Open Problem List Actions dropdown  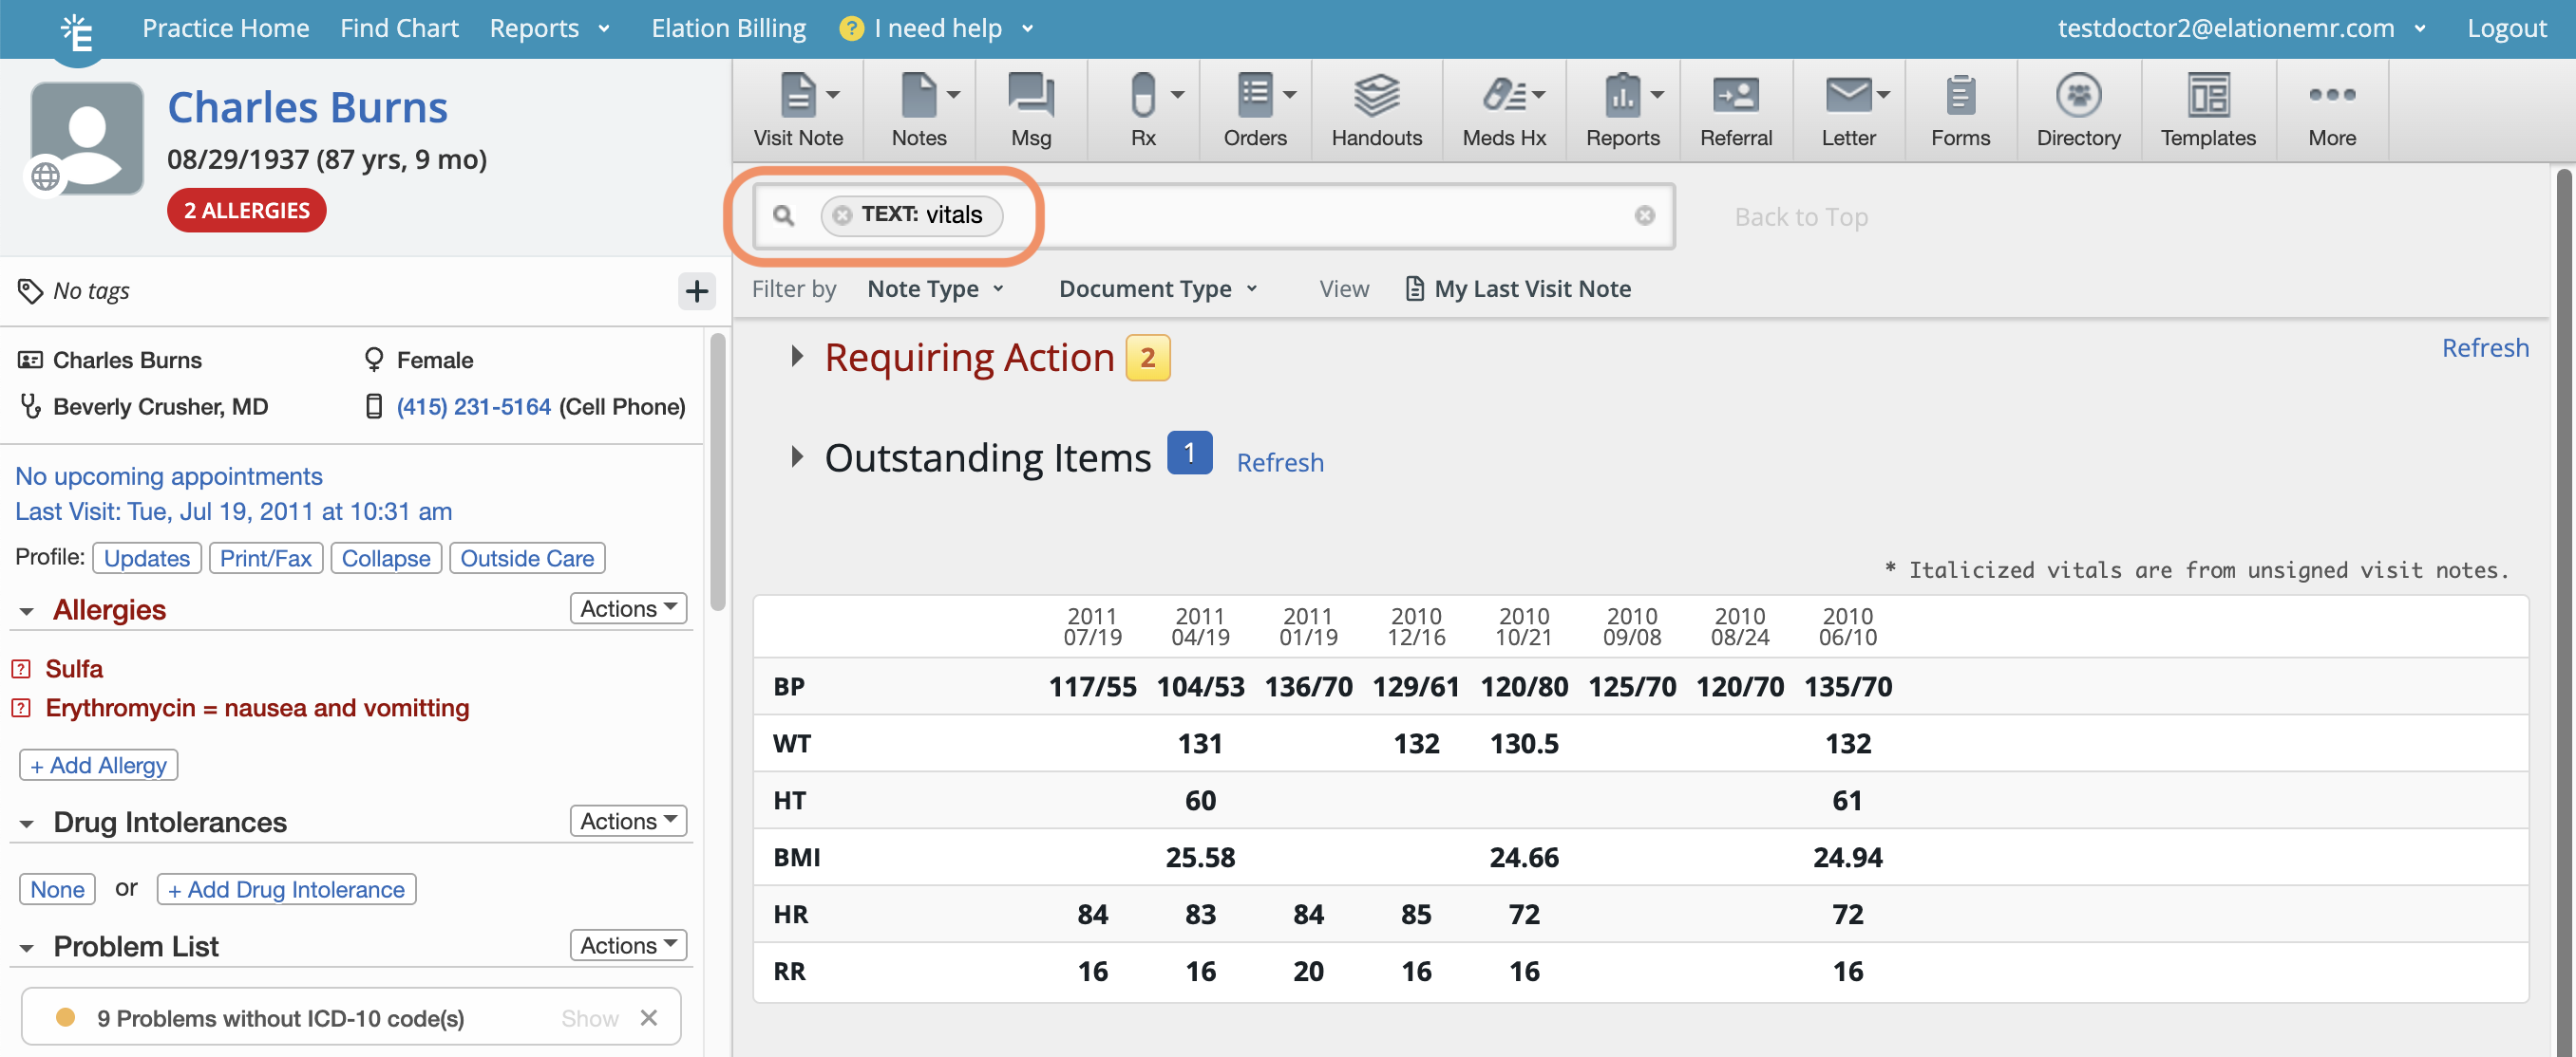pyautogui.click(x=628, y=945)
